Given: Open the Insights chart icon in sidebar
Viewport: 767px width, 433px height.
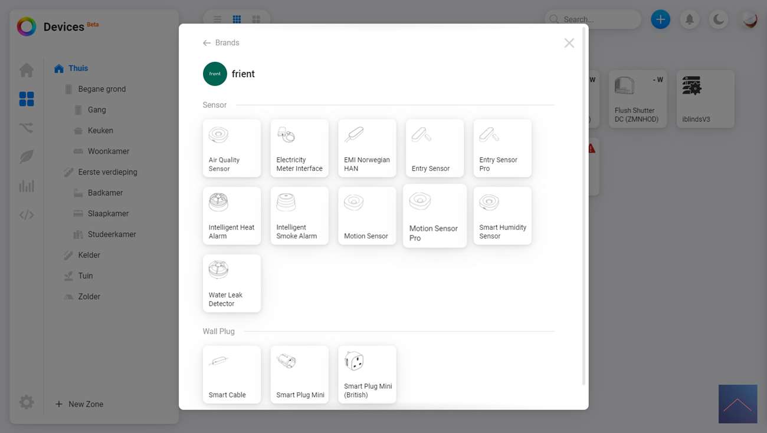Looking at the screenshot, I should coord(27,186).
